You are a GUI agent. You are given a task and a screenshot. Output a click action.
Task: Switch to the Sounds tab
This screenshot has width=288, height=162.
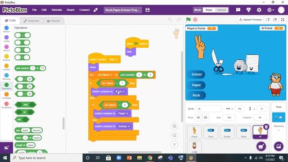coord(54,21)
